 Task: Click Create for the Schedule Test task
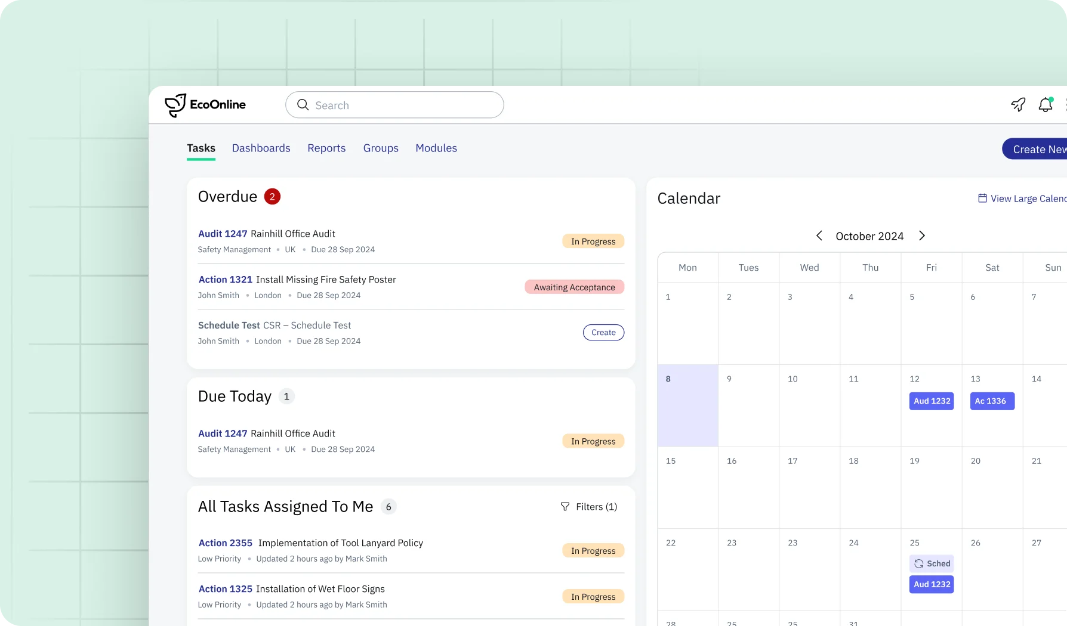point(603,332)
